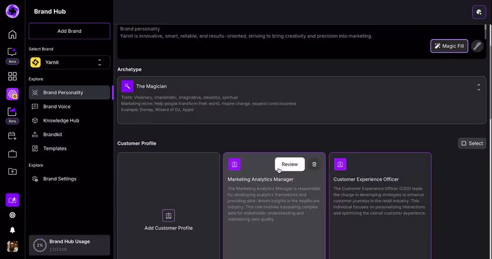Viewport: 492px width, 259px height.
Task: Click the Magic Fill button
Action: pyautogui.click(x=449, y=46)
